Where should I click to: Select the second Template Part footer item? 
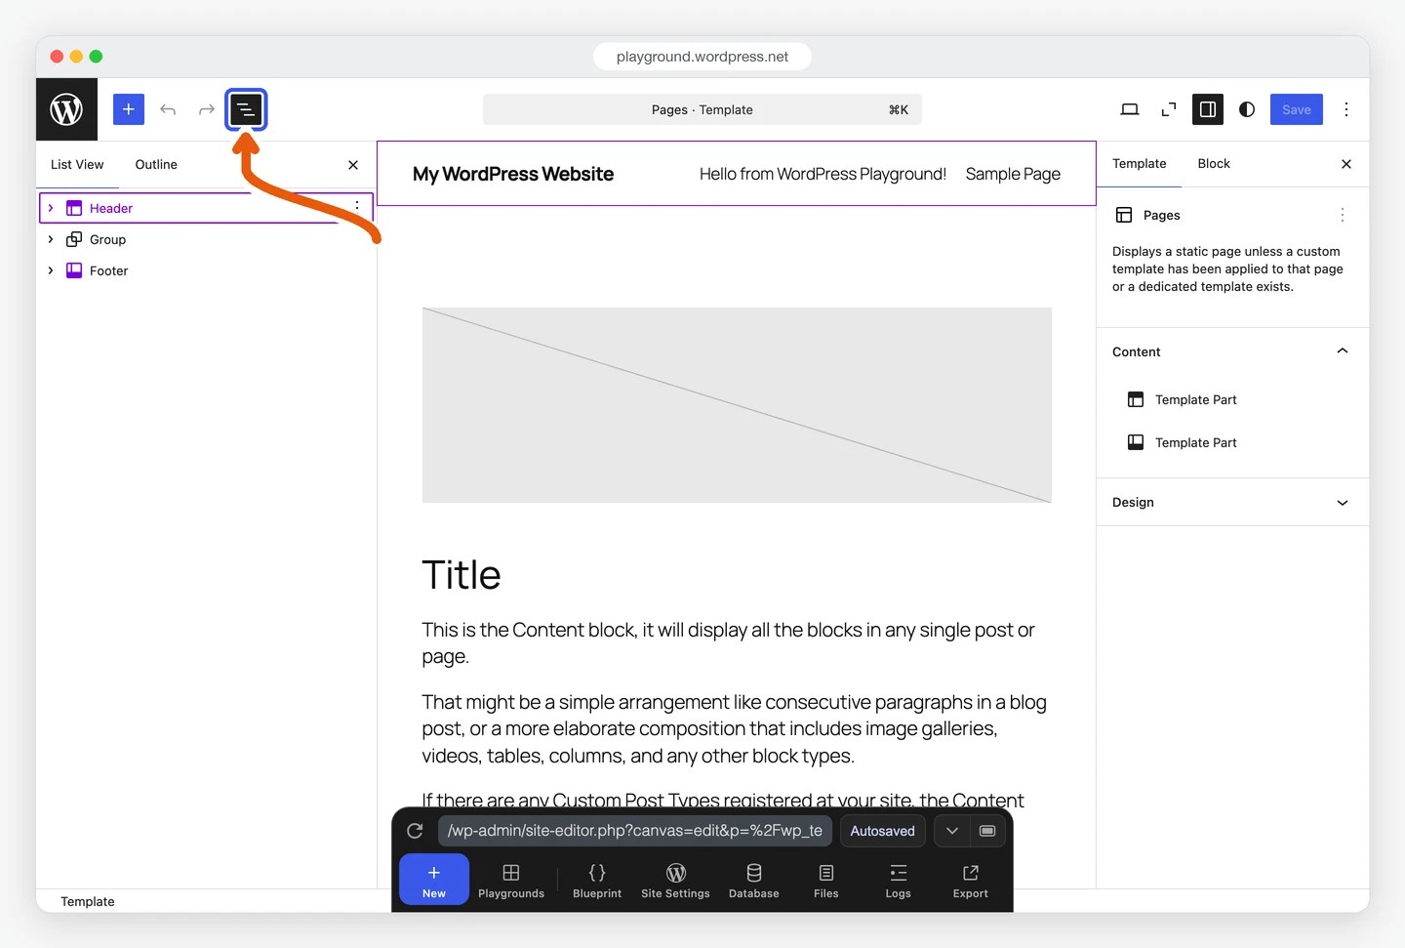coord(1232,442)
